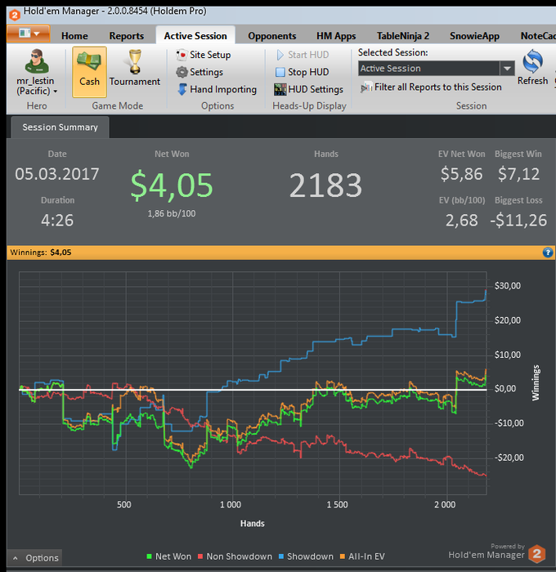Screen dimensions: 556x572
Task: Click the -$11,26 Biggest Loss value
Action: 518,221
